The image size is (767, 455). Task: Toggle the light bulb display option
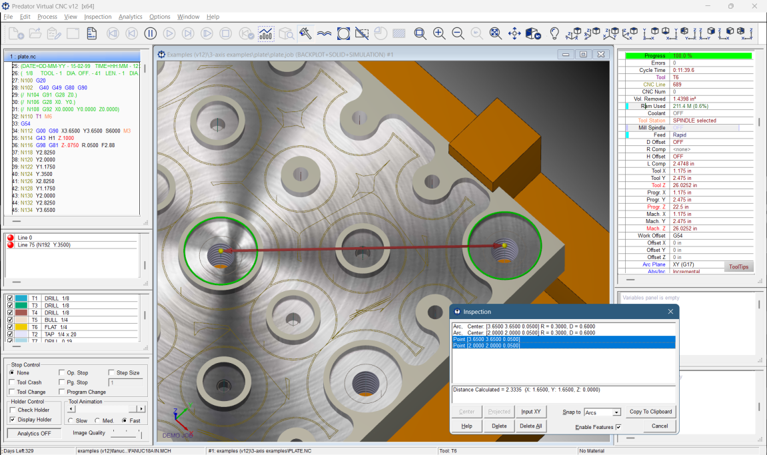554,33
